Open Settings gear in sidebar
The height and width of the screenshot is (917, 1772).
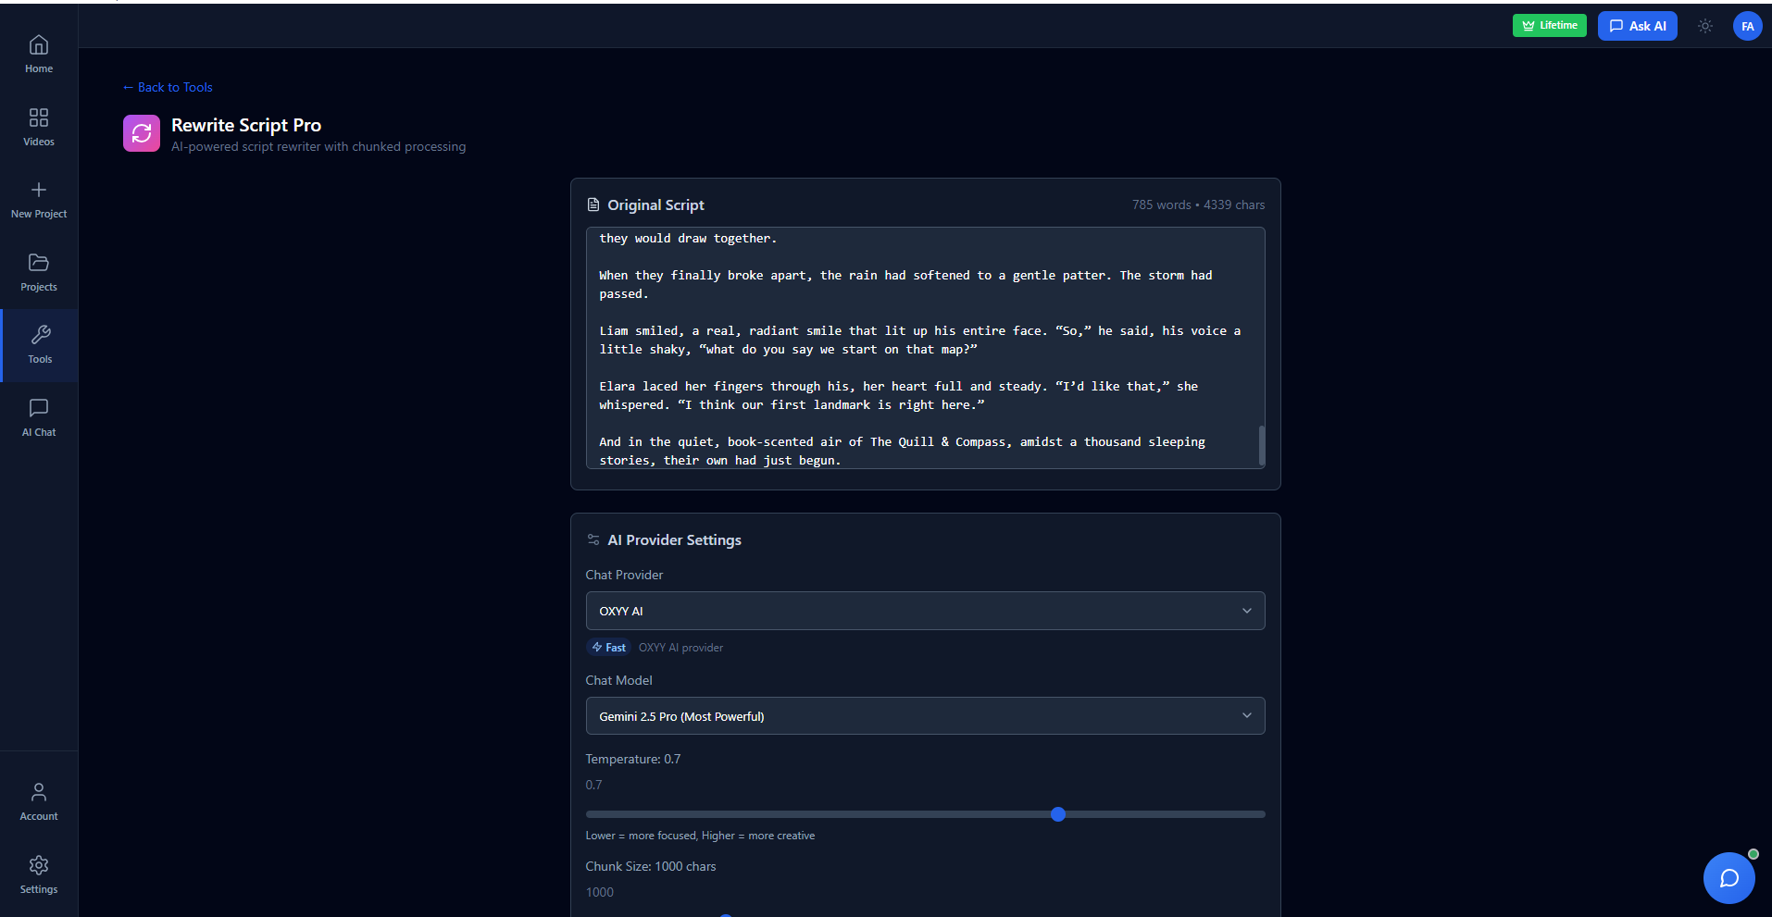(39, 866)
